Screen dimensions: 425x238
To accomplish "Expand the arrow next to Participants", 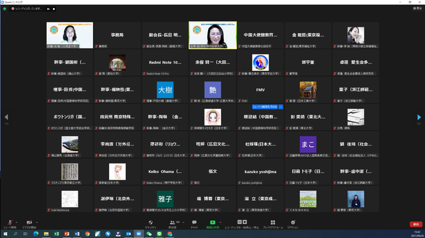I will click(x=183, y=222).
